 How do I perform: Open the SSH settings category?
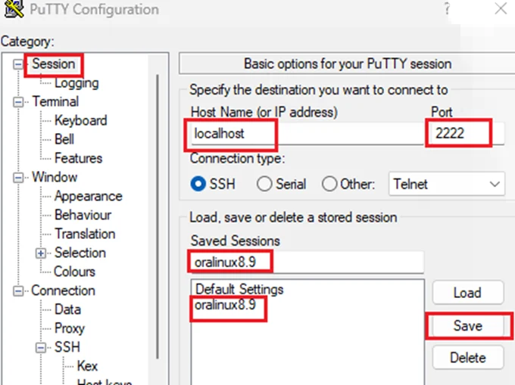pos(67,347)
